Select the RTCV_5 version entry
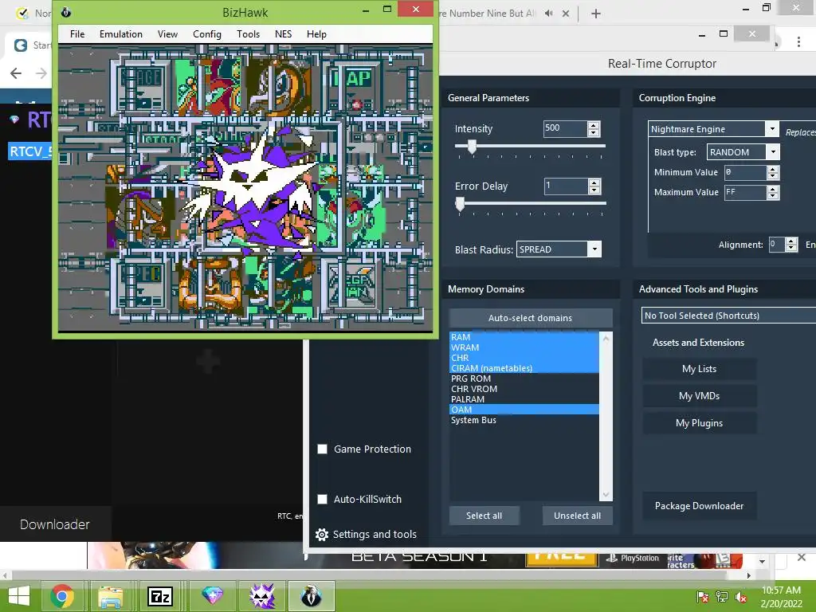Image resolution: width=816 pixels, height=612 pixels. pyautogui.click(x=30, y=151)
